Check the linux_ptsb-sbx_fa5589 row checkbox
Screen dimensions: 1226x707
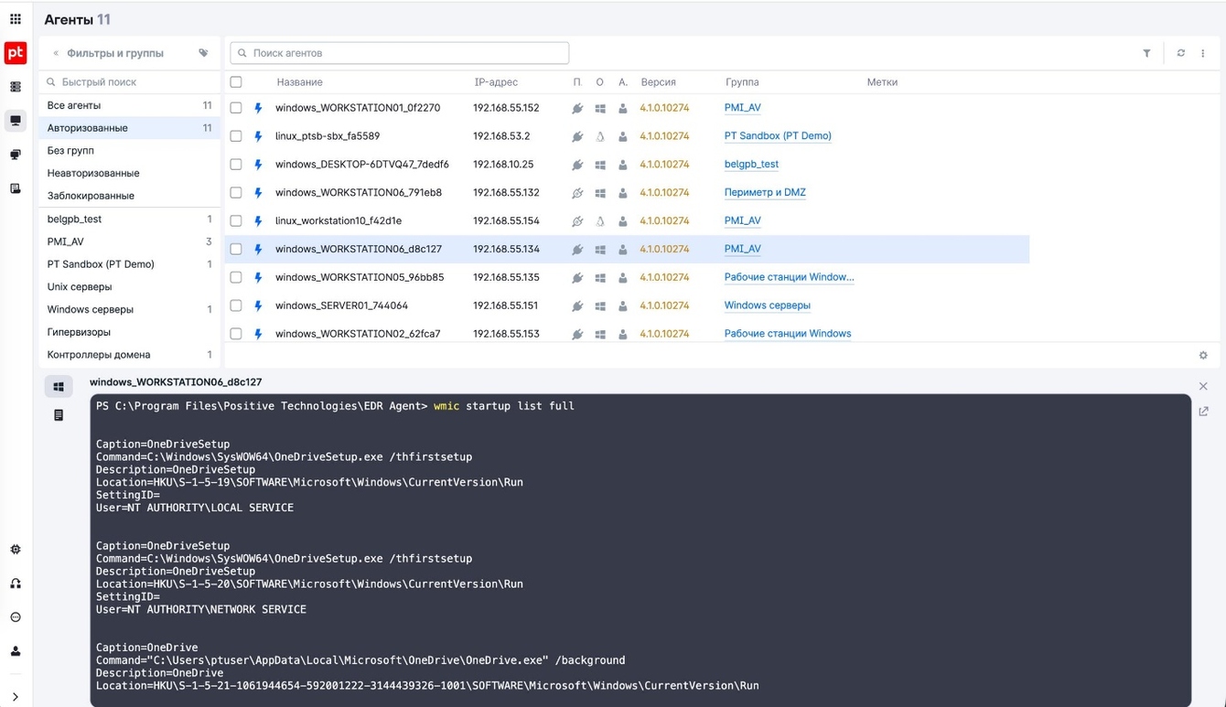pyautogui.click(x=236, y=136)
